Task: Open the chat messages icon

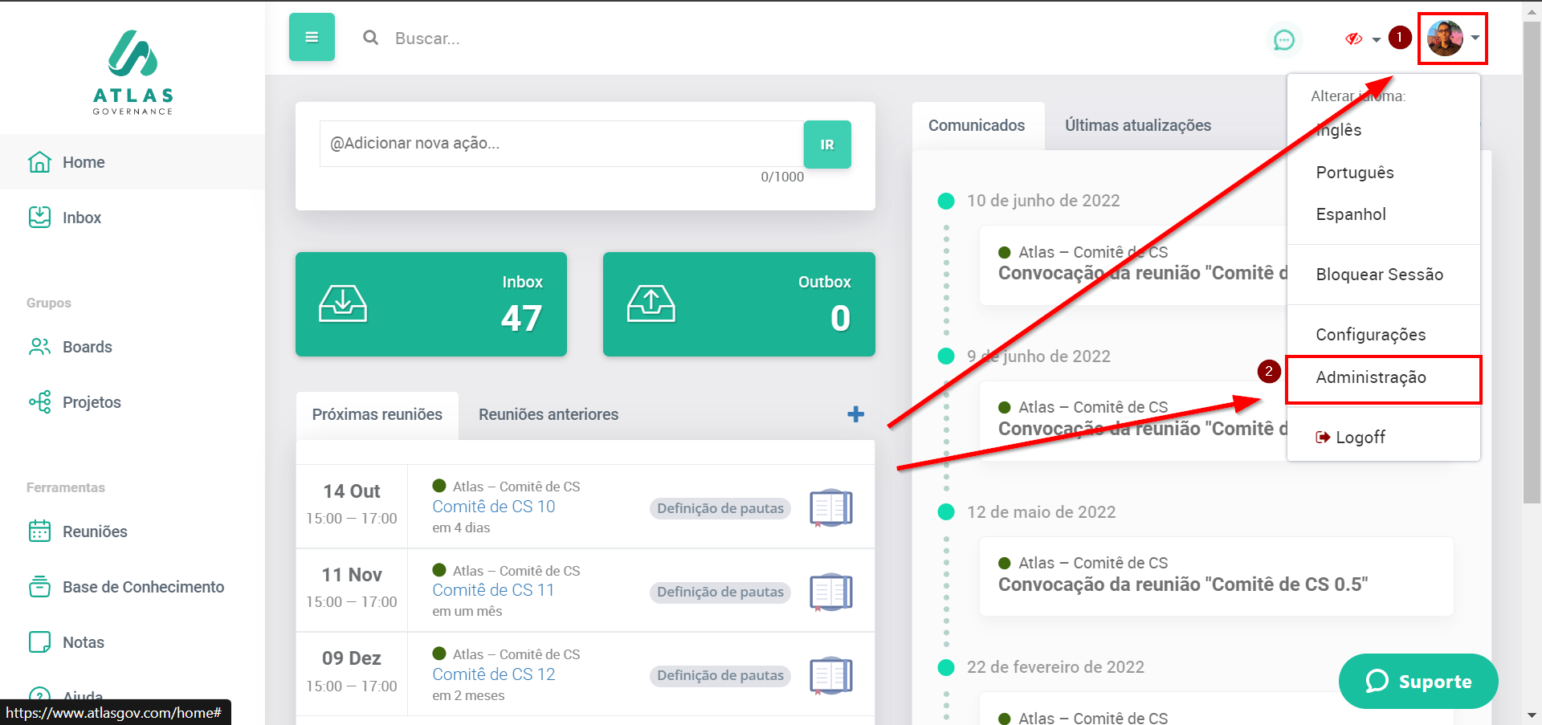Action: coord(1284,39)
